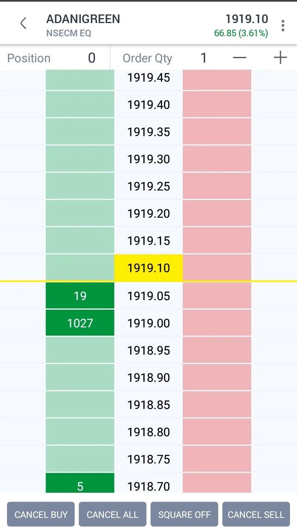Increase order quantity with plus icon
The image size is (297, 529).
[280, 58]
